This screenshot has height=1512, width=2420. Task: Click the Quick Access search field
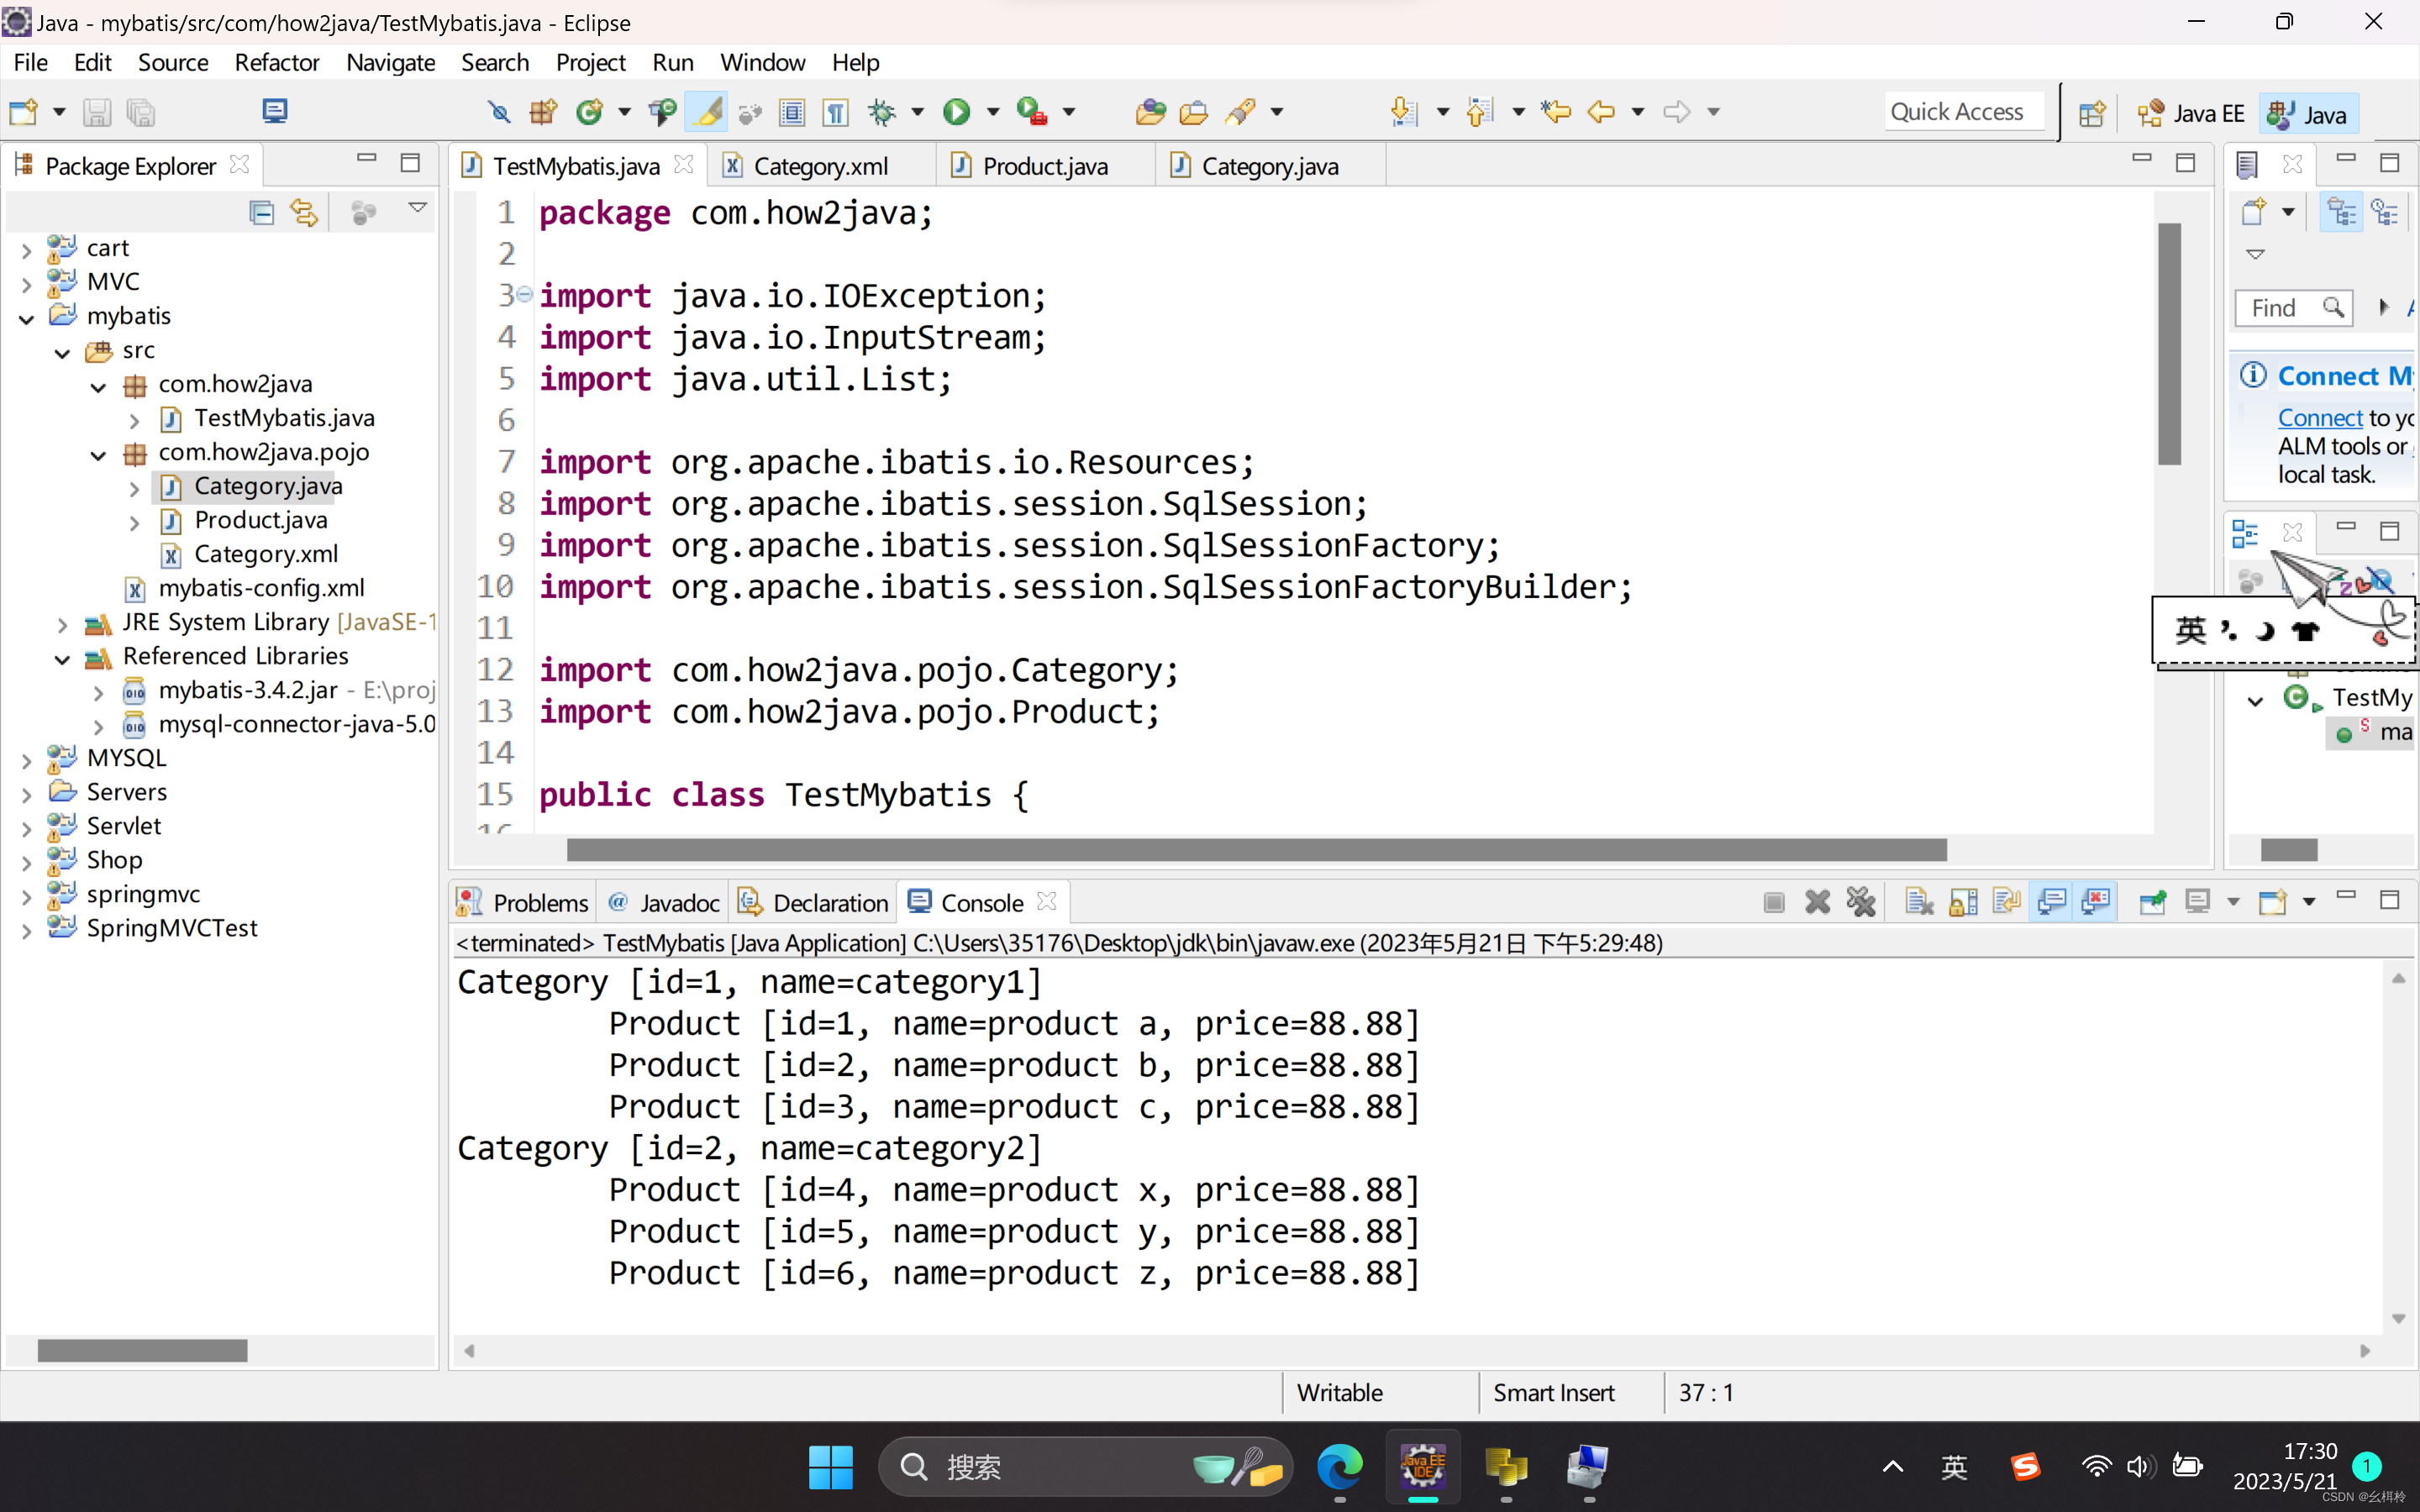[1958, 112]
